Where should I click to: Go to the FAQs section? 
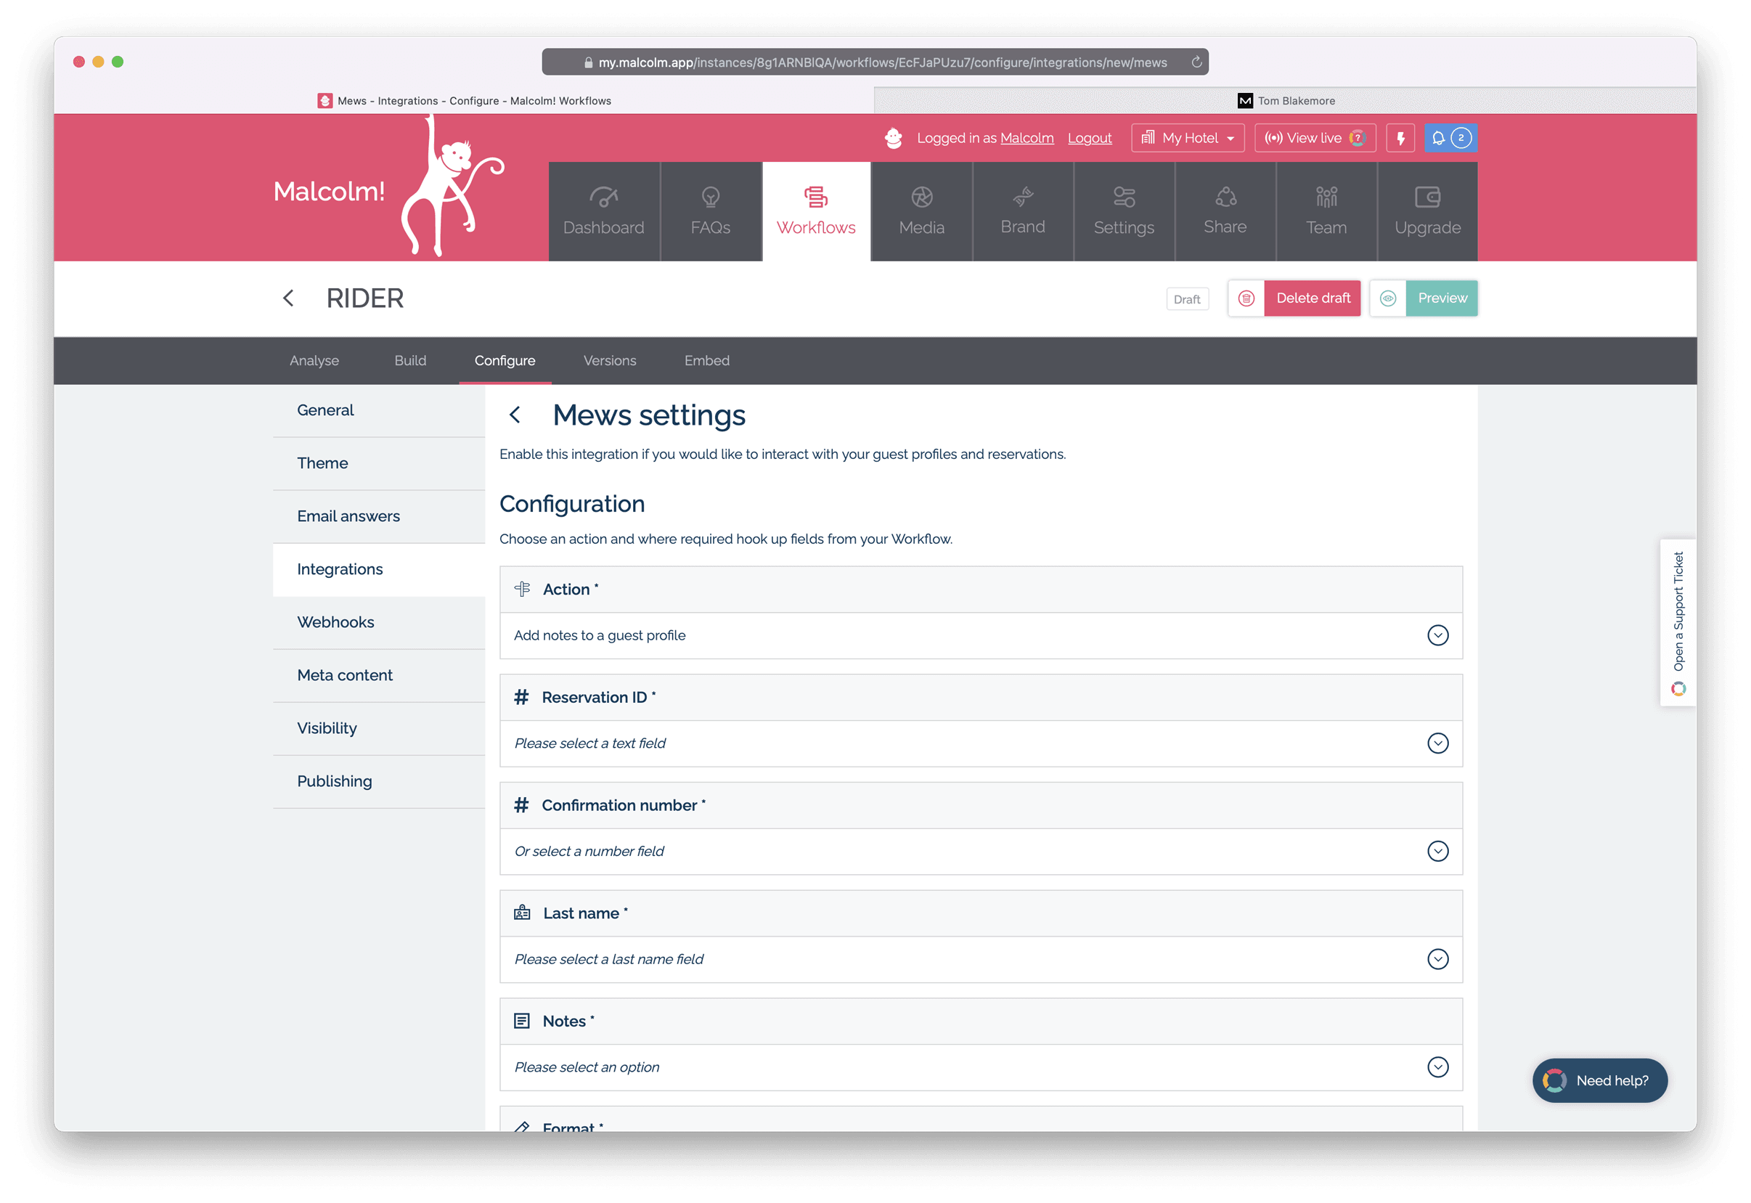pyautogui.click(x=710, y=212)
